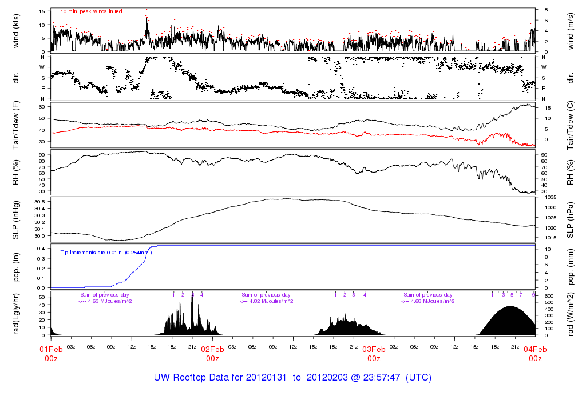Click the "01Feb" date label
586x400 pixels.
[x=51, y=350]
